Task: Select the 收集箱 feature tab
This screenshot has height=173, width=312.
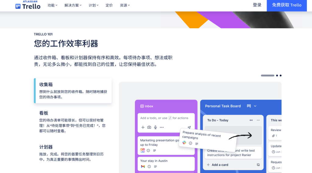Action: (x=73, y=91)
